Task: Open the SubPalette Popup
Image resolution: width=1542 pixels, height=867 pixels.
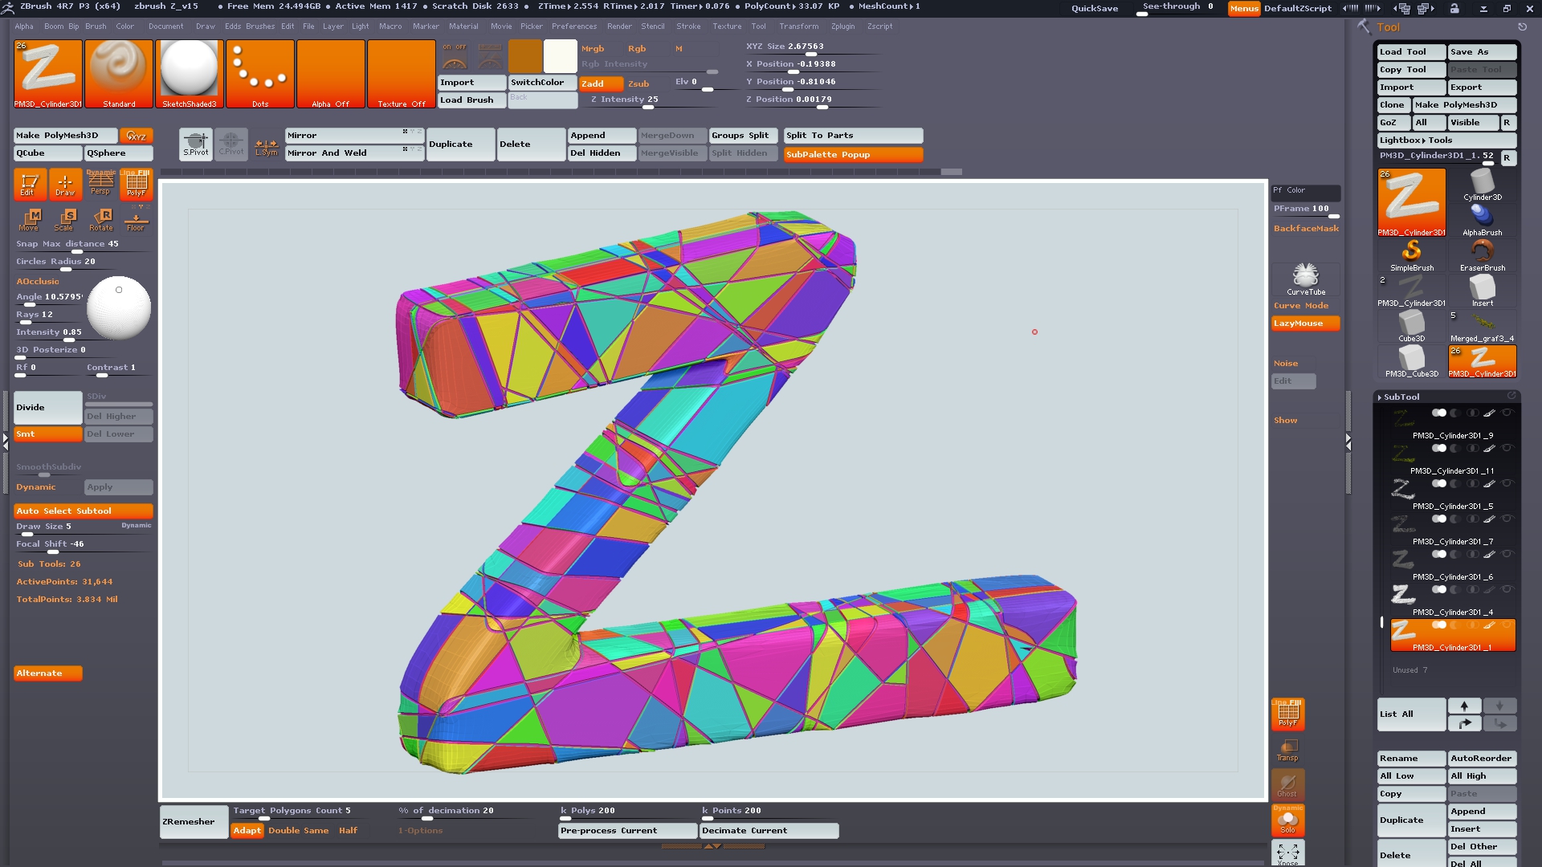Action: tap(852, 154)
